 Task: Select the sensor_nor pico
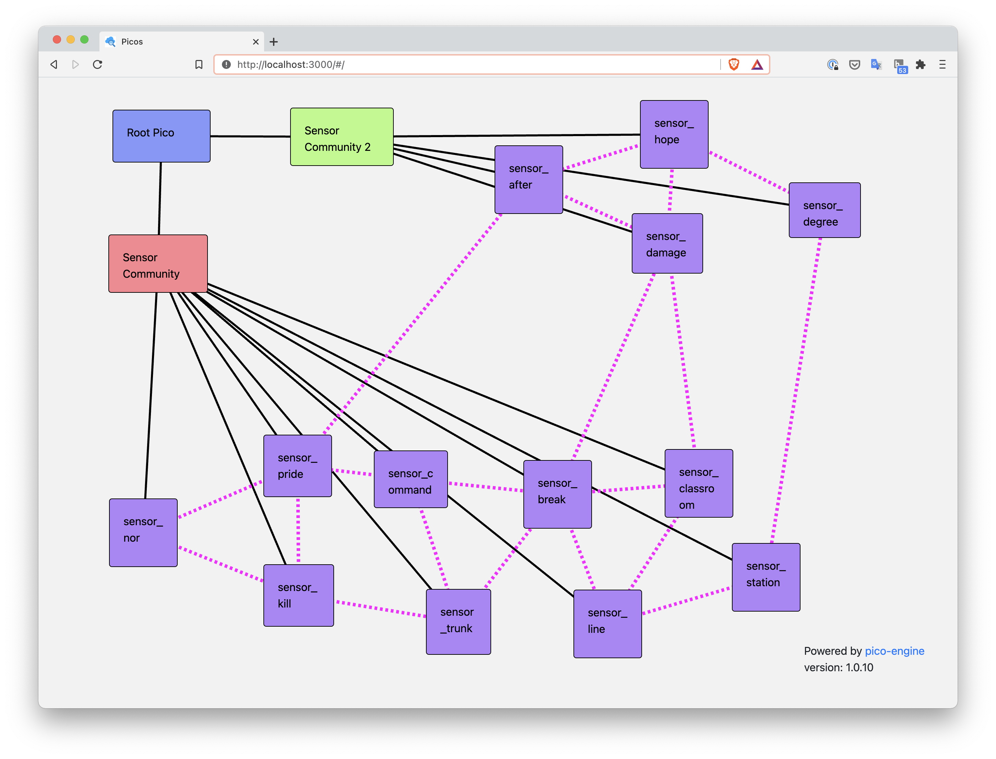click(143, 533)
